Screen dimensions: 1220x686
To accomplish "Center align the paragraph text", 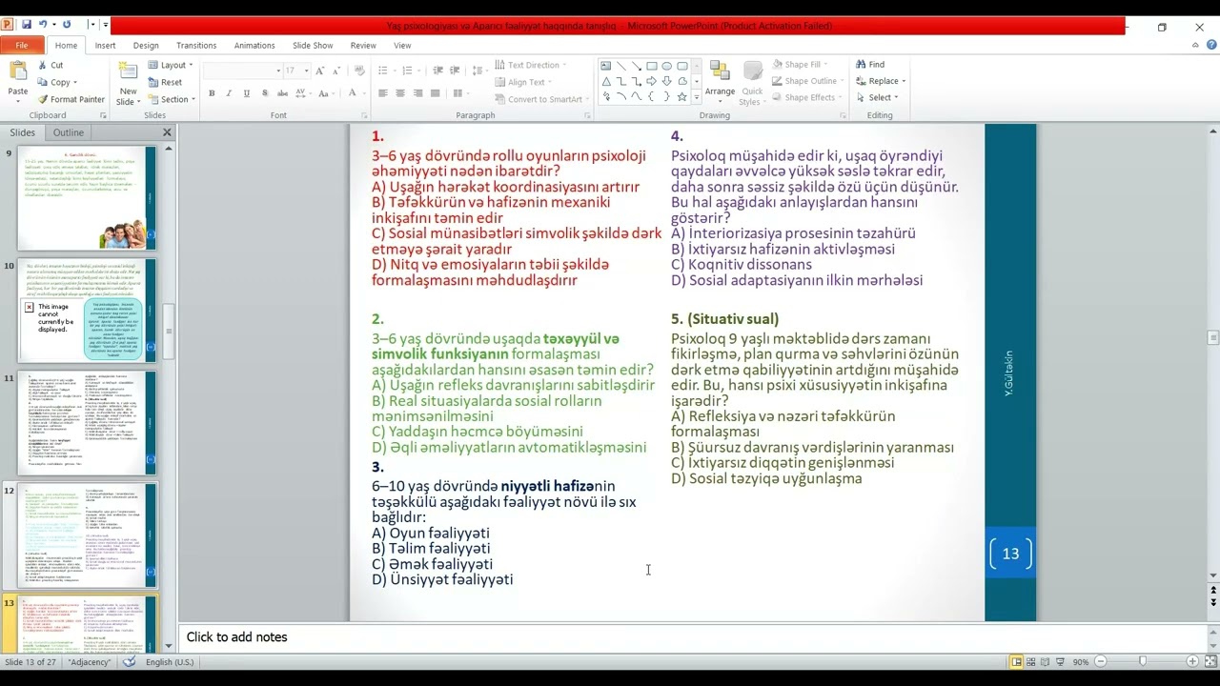I will tap(400, 93).
